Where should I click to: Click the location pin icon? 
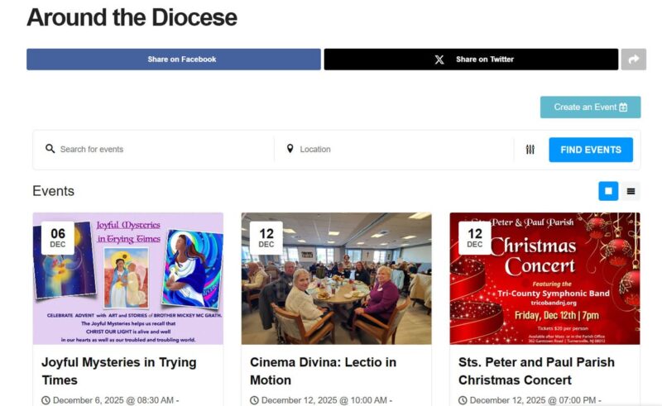(x=290, y=149)
